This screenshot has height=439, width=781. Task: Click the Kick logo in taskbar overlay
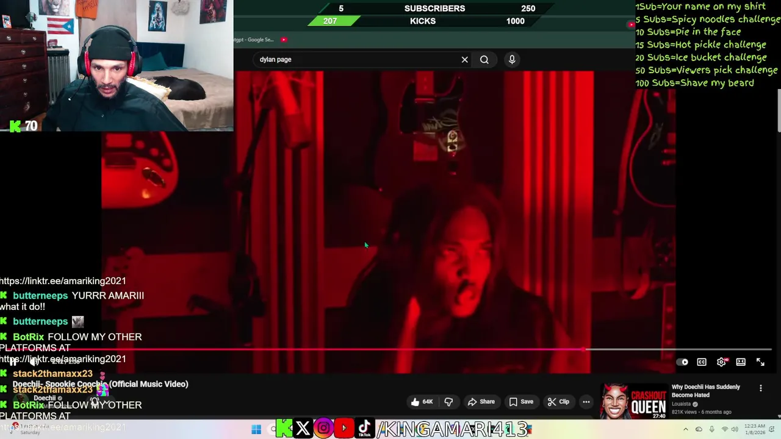point(284,429)
